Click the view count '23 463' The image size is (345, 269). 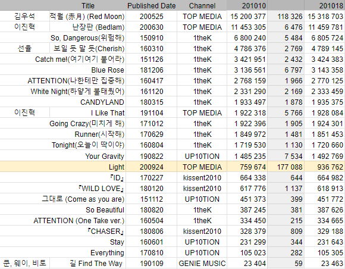click(332, 264)
